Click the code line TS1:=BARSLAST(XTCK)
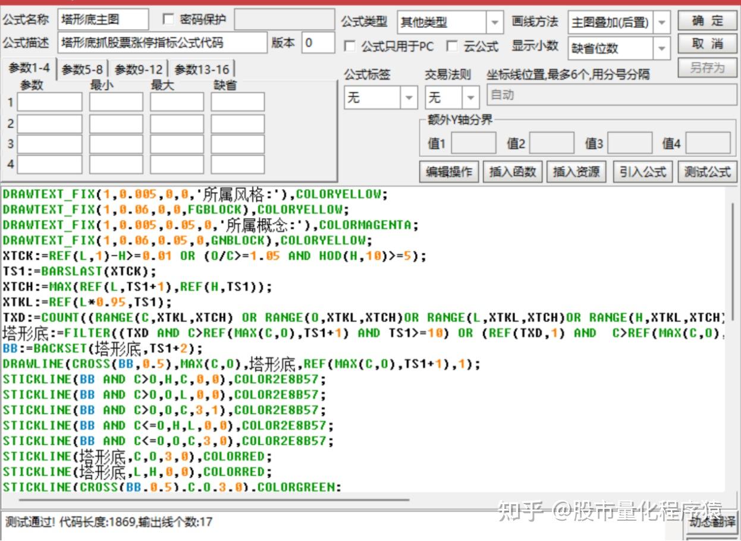The height and width of the screenshot is (541, 741). (80, 271)
